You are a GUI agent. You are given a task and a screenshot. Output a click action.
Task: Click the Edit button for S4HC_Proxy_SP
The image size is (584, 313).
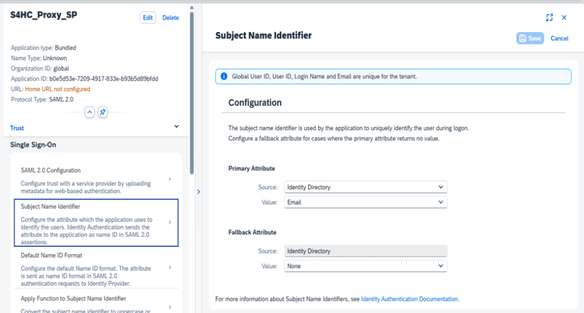pyautogui.click(x=148, y=18)
